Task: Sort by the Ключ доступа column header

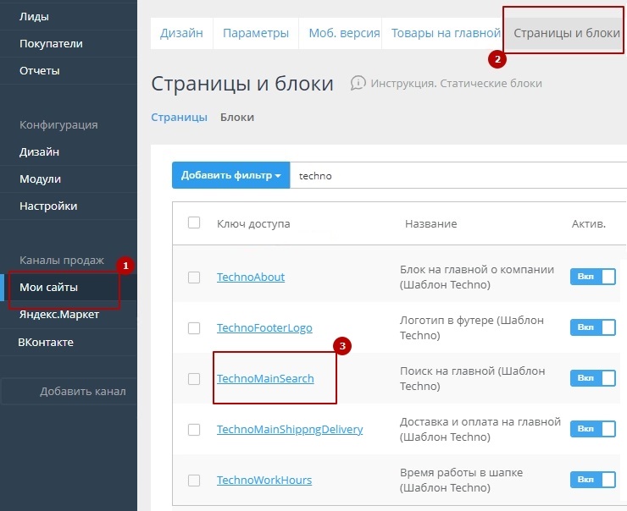Action: point(253,223)
